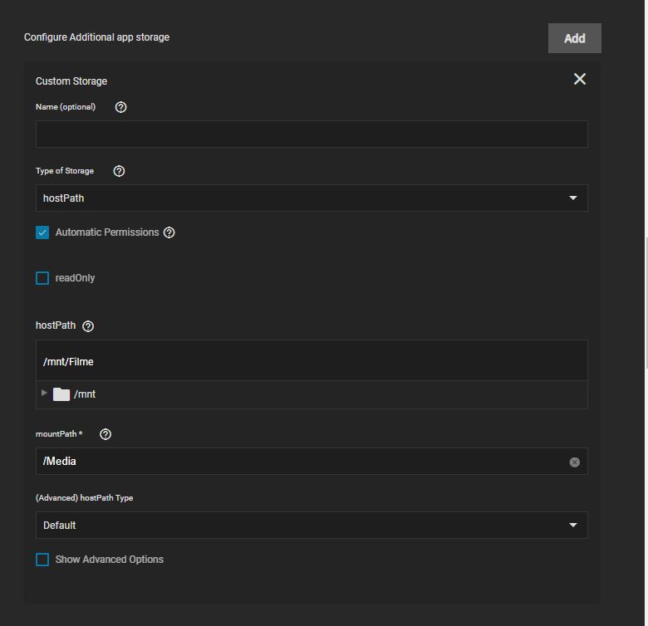Click the help icon next to Name (optional)
The height and width of the screenshot is (626, 648).
tap(120, 107)
